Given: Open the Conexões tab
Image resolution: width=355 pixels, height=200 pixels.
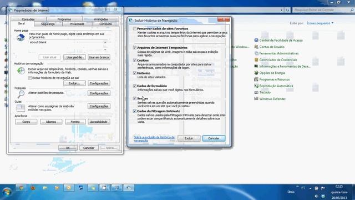Looking at the screenshot, I should 28,19.
